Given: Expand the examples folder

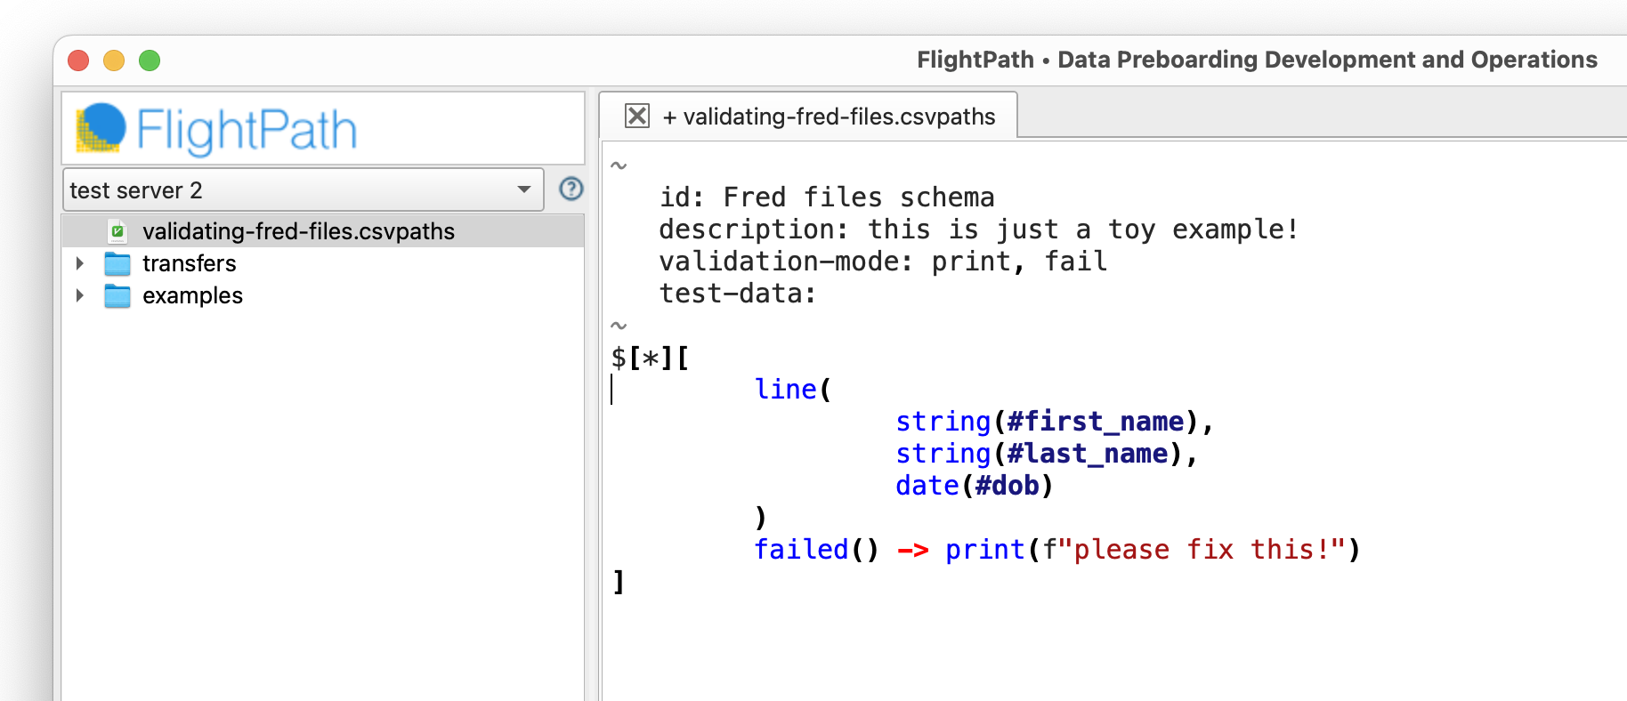Looking at the screenshot, I should [80, 295].
